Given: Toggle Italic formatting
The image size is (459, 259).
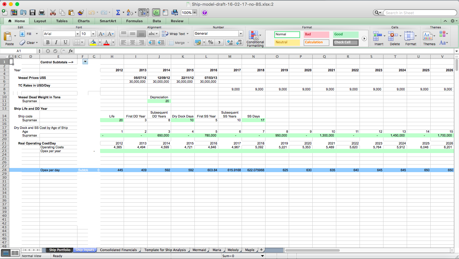Looking at the screenshot, I should click(x=56, y=42).
